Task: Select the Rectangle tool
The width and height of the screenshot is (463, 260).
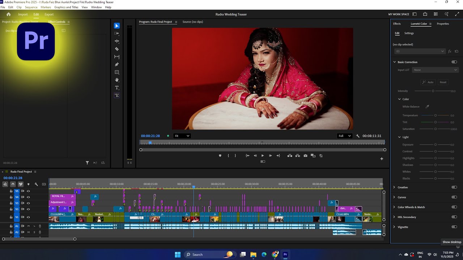Action: pyautogui.click(x=117, y=72)
